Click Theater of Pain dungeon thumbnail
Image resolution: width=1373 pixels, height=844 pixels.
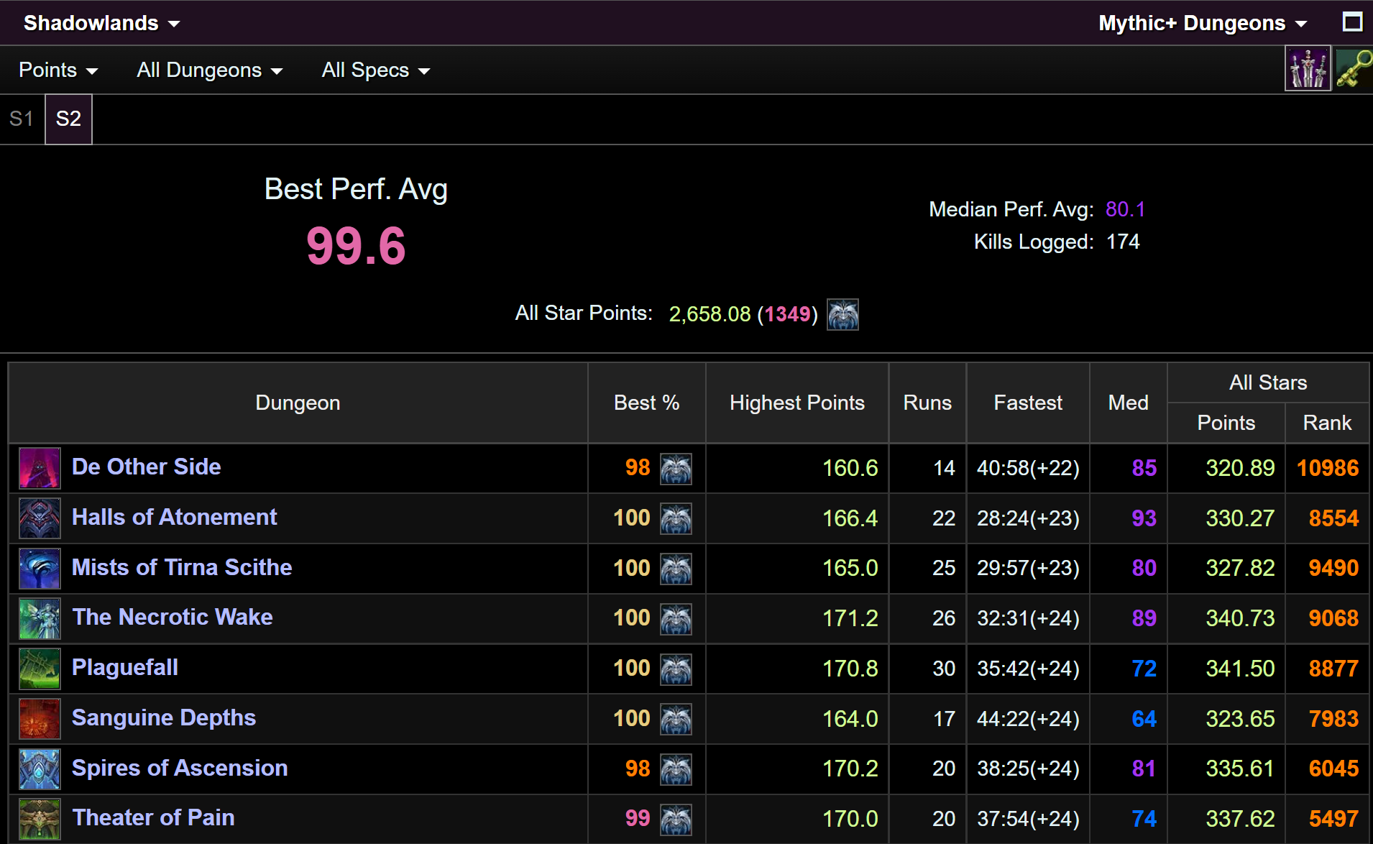[40, 819]
